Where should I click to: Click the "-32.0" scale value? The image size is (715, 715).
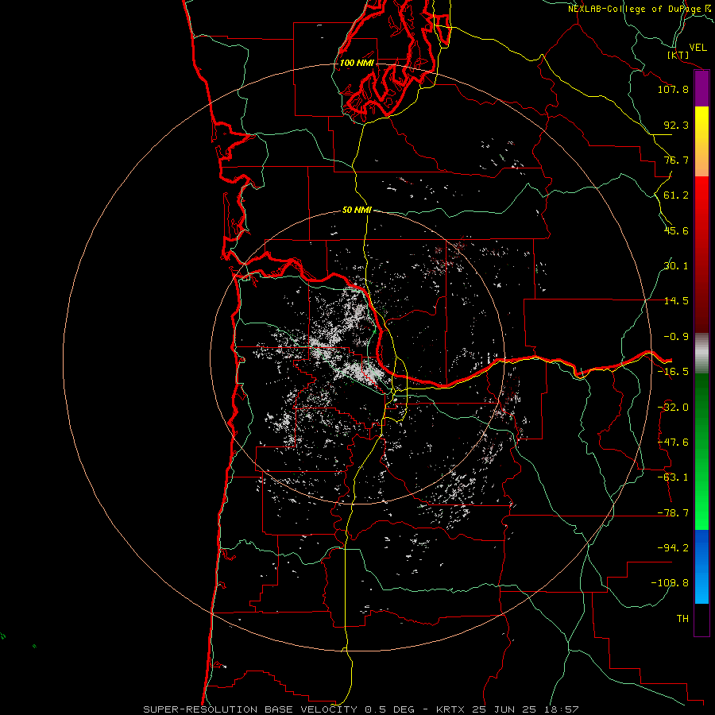pos(673,408)
